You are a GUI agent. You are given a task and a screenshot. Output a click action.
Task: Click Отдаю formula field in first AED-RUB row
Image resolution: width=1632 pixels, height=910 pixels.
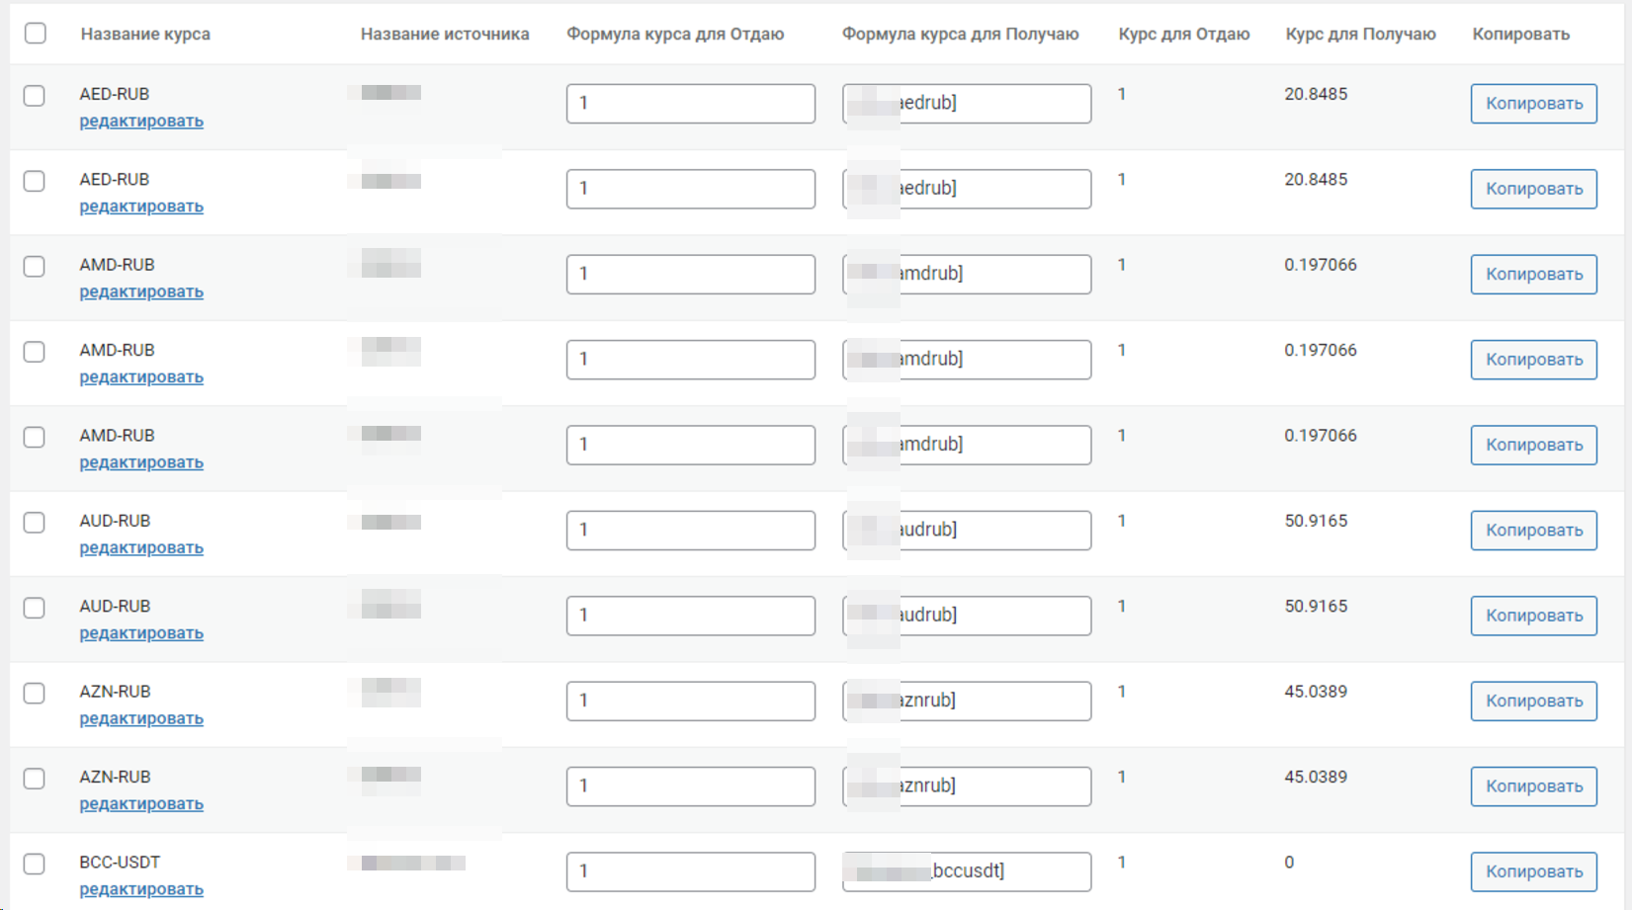coord(690,104)
